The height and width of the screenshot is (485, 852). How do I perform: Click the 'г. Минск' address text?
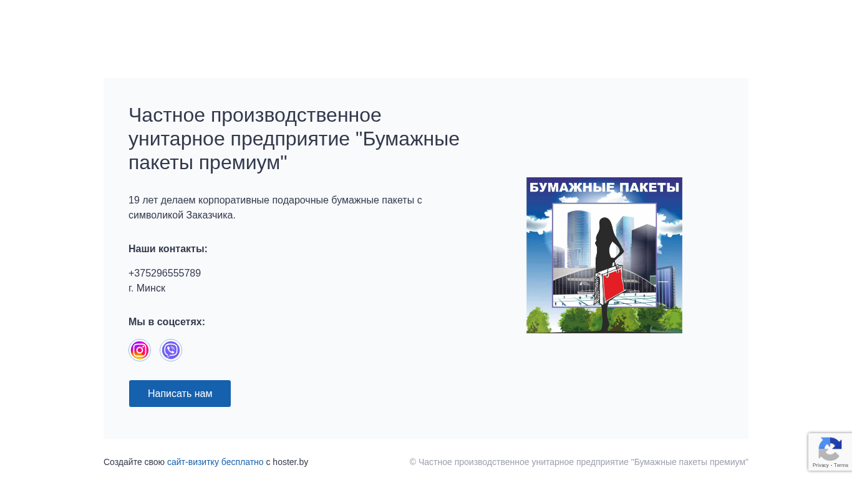147,288
